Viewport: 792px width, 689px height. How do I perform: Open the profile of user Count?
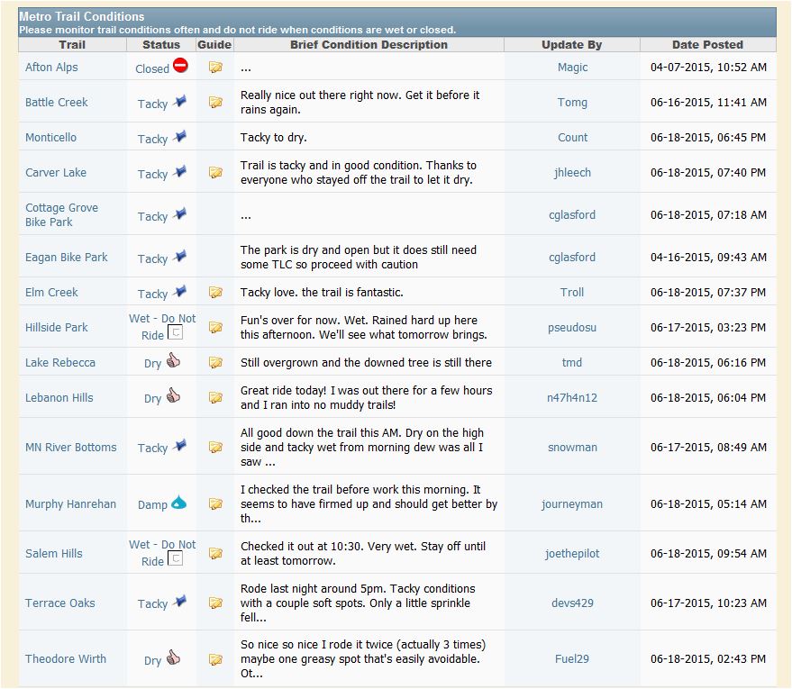point(572,137)
